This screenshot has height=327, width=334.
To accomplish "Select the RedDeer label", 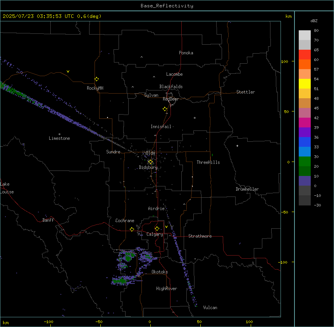I will (170, 99).
